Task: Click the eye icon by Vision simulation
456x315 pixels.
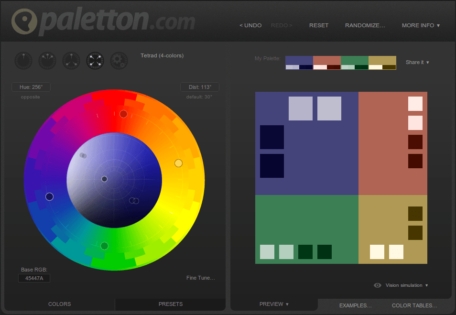Action: [377, 285]
